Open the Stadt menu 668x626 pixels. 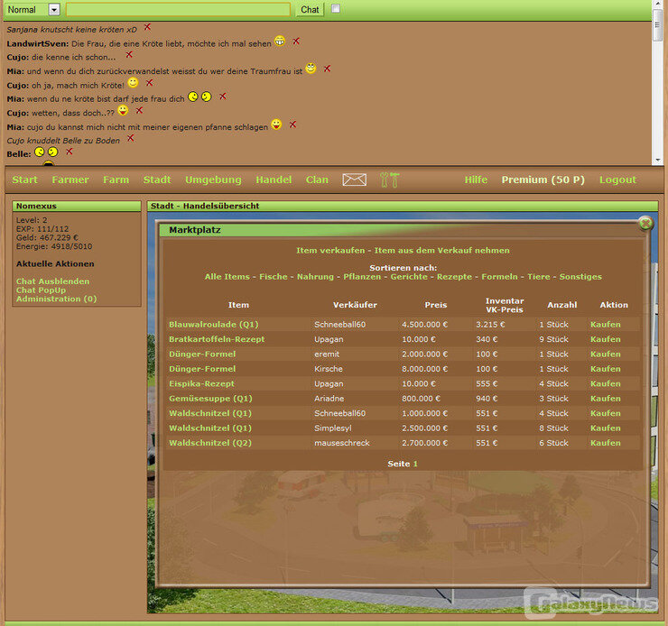click(157, 180)
